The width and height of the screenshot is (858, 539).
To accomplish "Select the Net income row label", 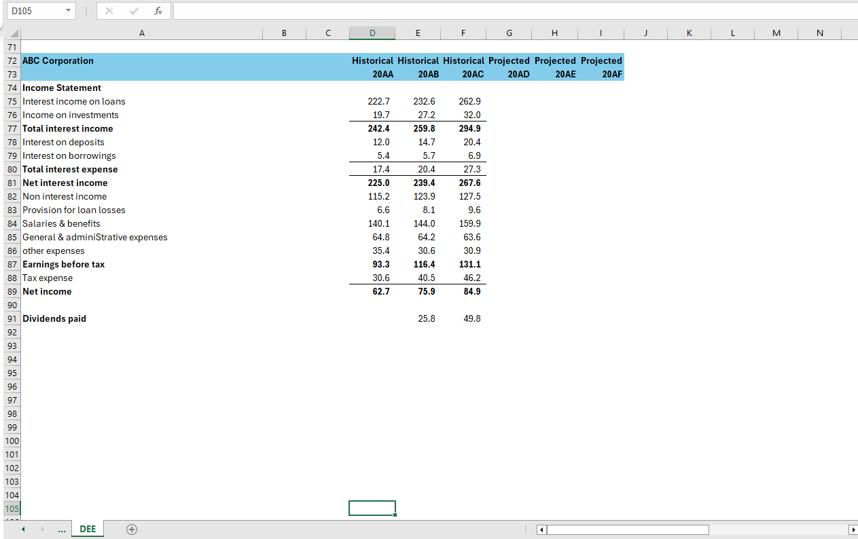I will point(47,291).
